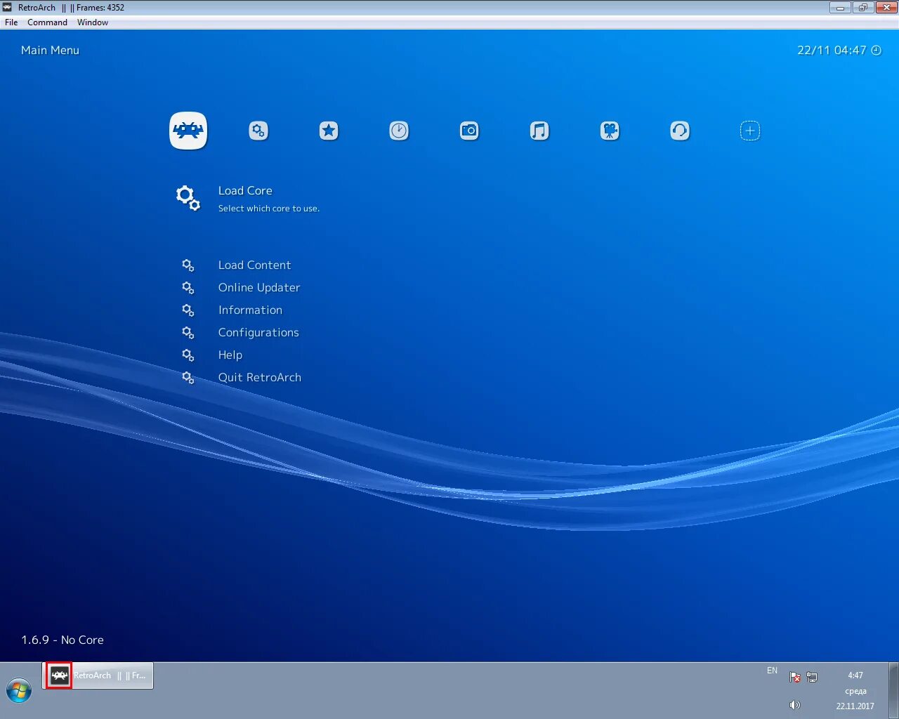Screen dimensions: 899x719
Task: Open the volume speaker tray icon
Action: [795, 705]
